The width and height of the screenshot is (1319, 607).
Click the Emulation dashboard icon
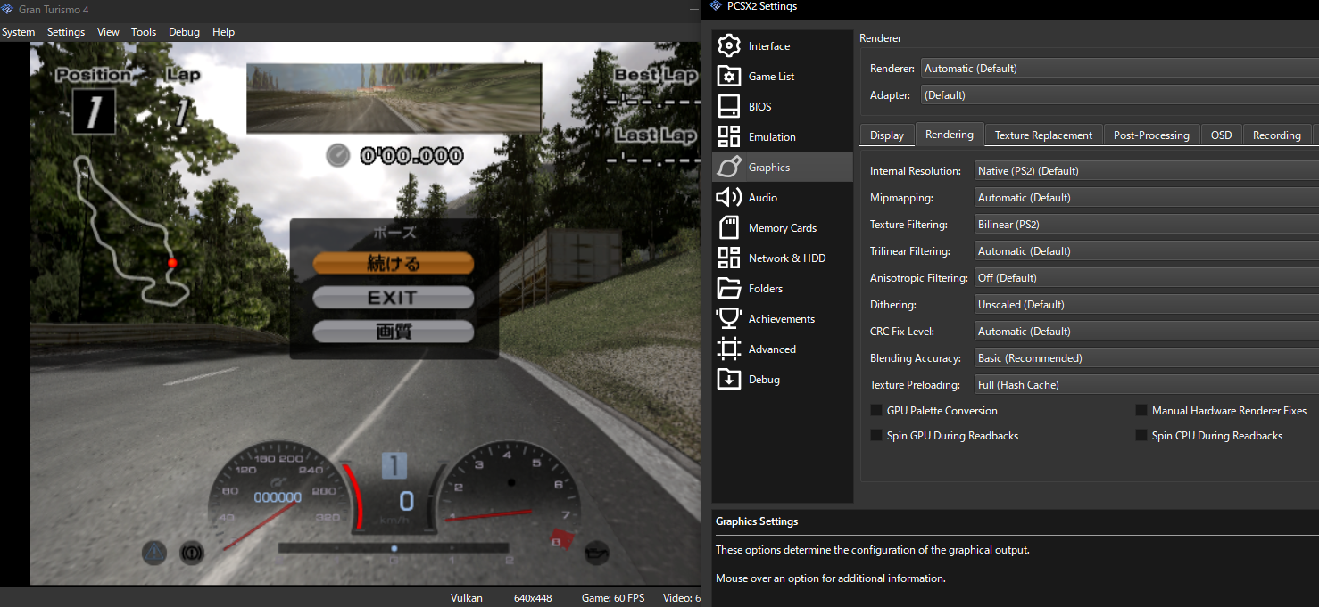[729, 136]
